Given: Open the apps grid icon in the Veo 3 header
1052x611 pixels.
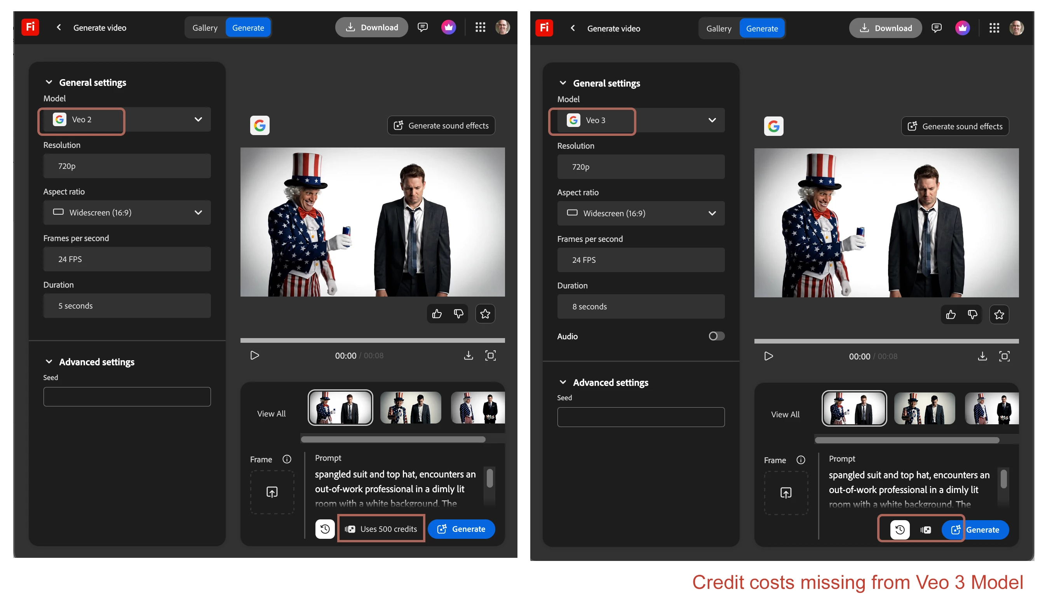Looking at the screenshot, I should point(994,28).
